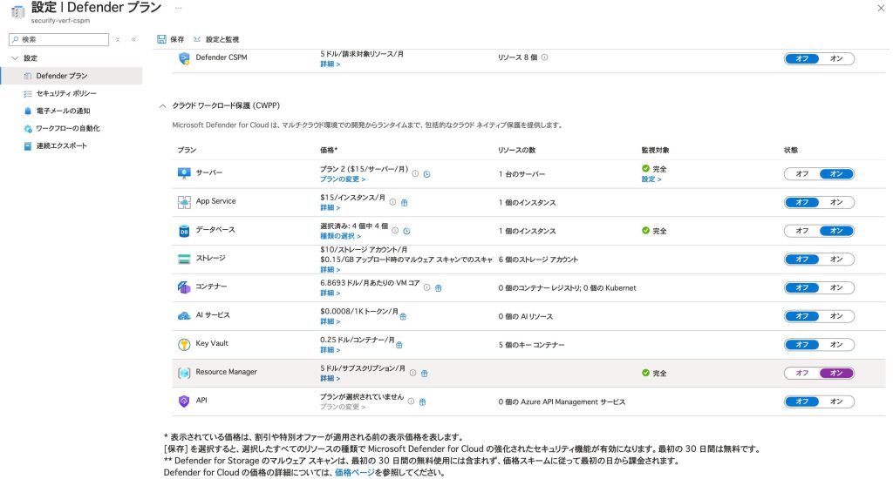Click the Save (保存) disk icon
The image size is (893, 479).
161,39
